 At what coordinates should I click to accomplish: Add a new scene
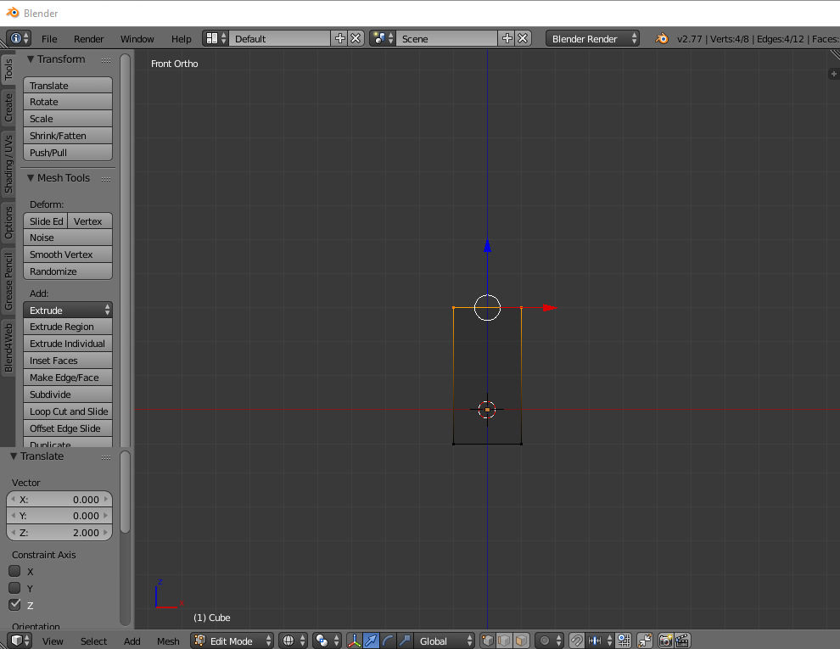click(x=507, y=38)
